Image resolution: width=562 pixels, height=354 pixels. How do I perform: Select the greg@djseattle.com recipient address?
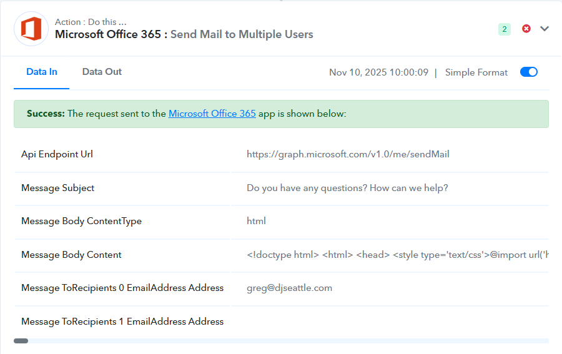pos(289,288)
